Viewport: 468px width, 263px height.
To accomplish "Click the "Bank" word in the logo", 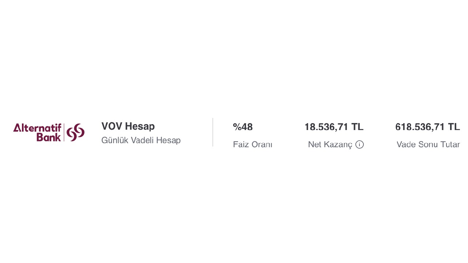I will click(x=49, y=137).
